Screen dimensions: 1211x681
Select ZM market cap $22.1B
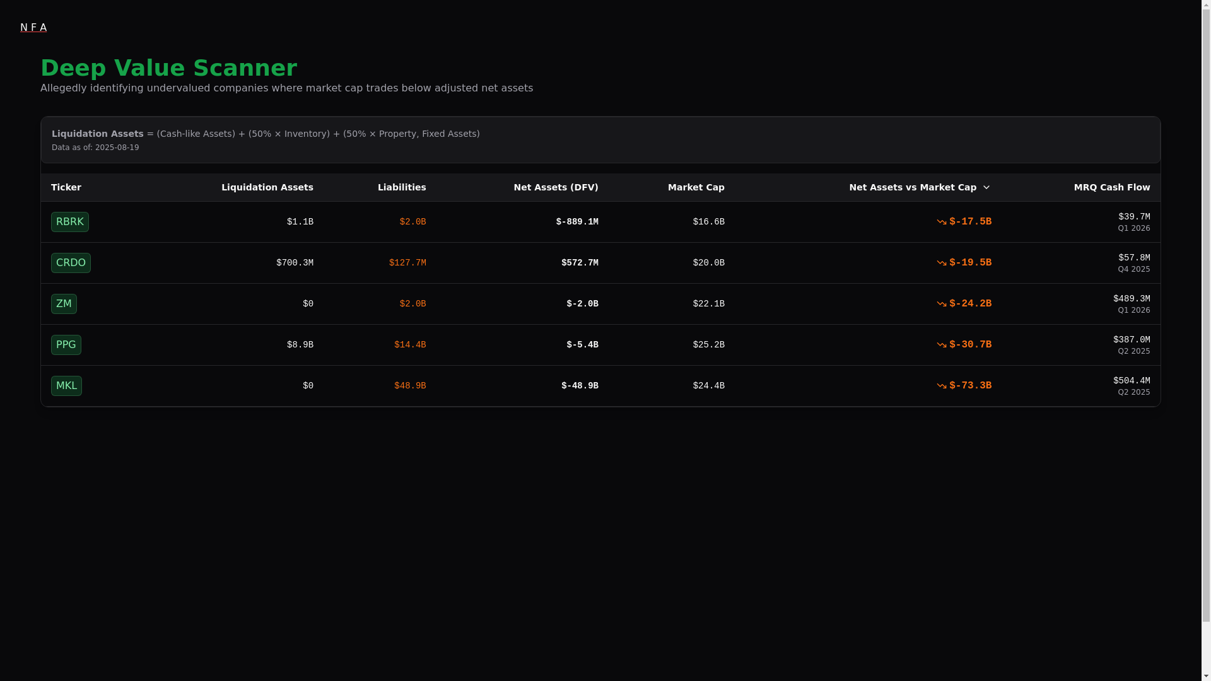point(709,304)
